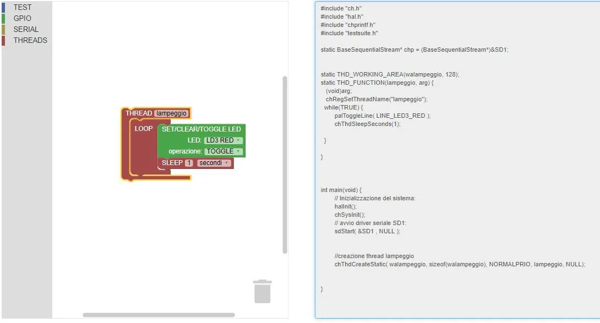600x323 pixels.
Task: Click inside the generated code text area
Action: coord(457,160)
